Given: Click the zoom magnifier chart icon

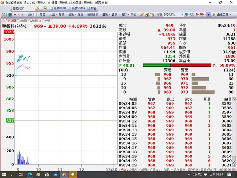Looking at the screenshot, I should click(214, 15).
